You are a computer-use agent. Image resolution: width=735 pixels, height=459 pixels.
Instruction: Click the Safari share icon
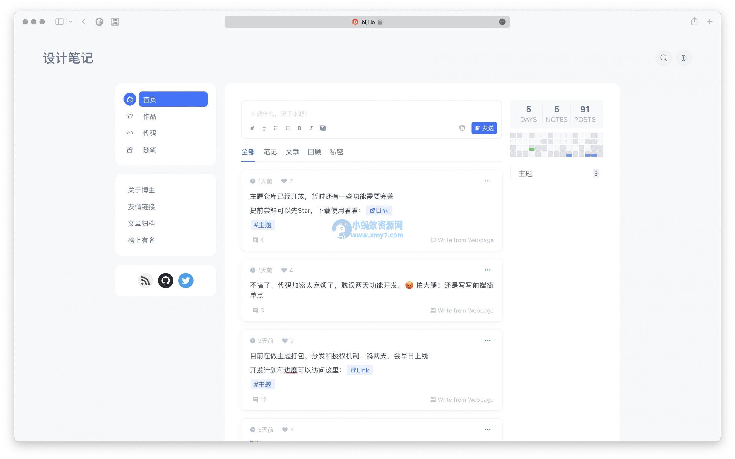(694, 22)
